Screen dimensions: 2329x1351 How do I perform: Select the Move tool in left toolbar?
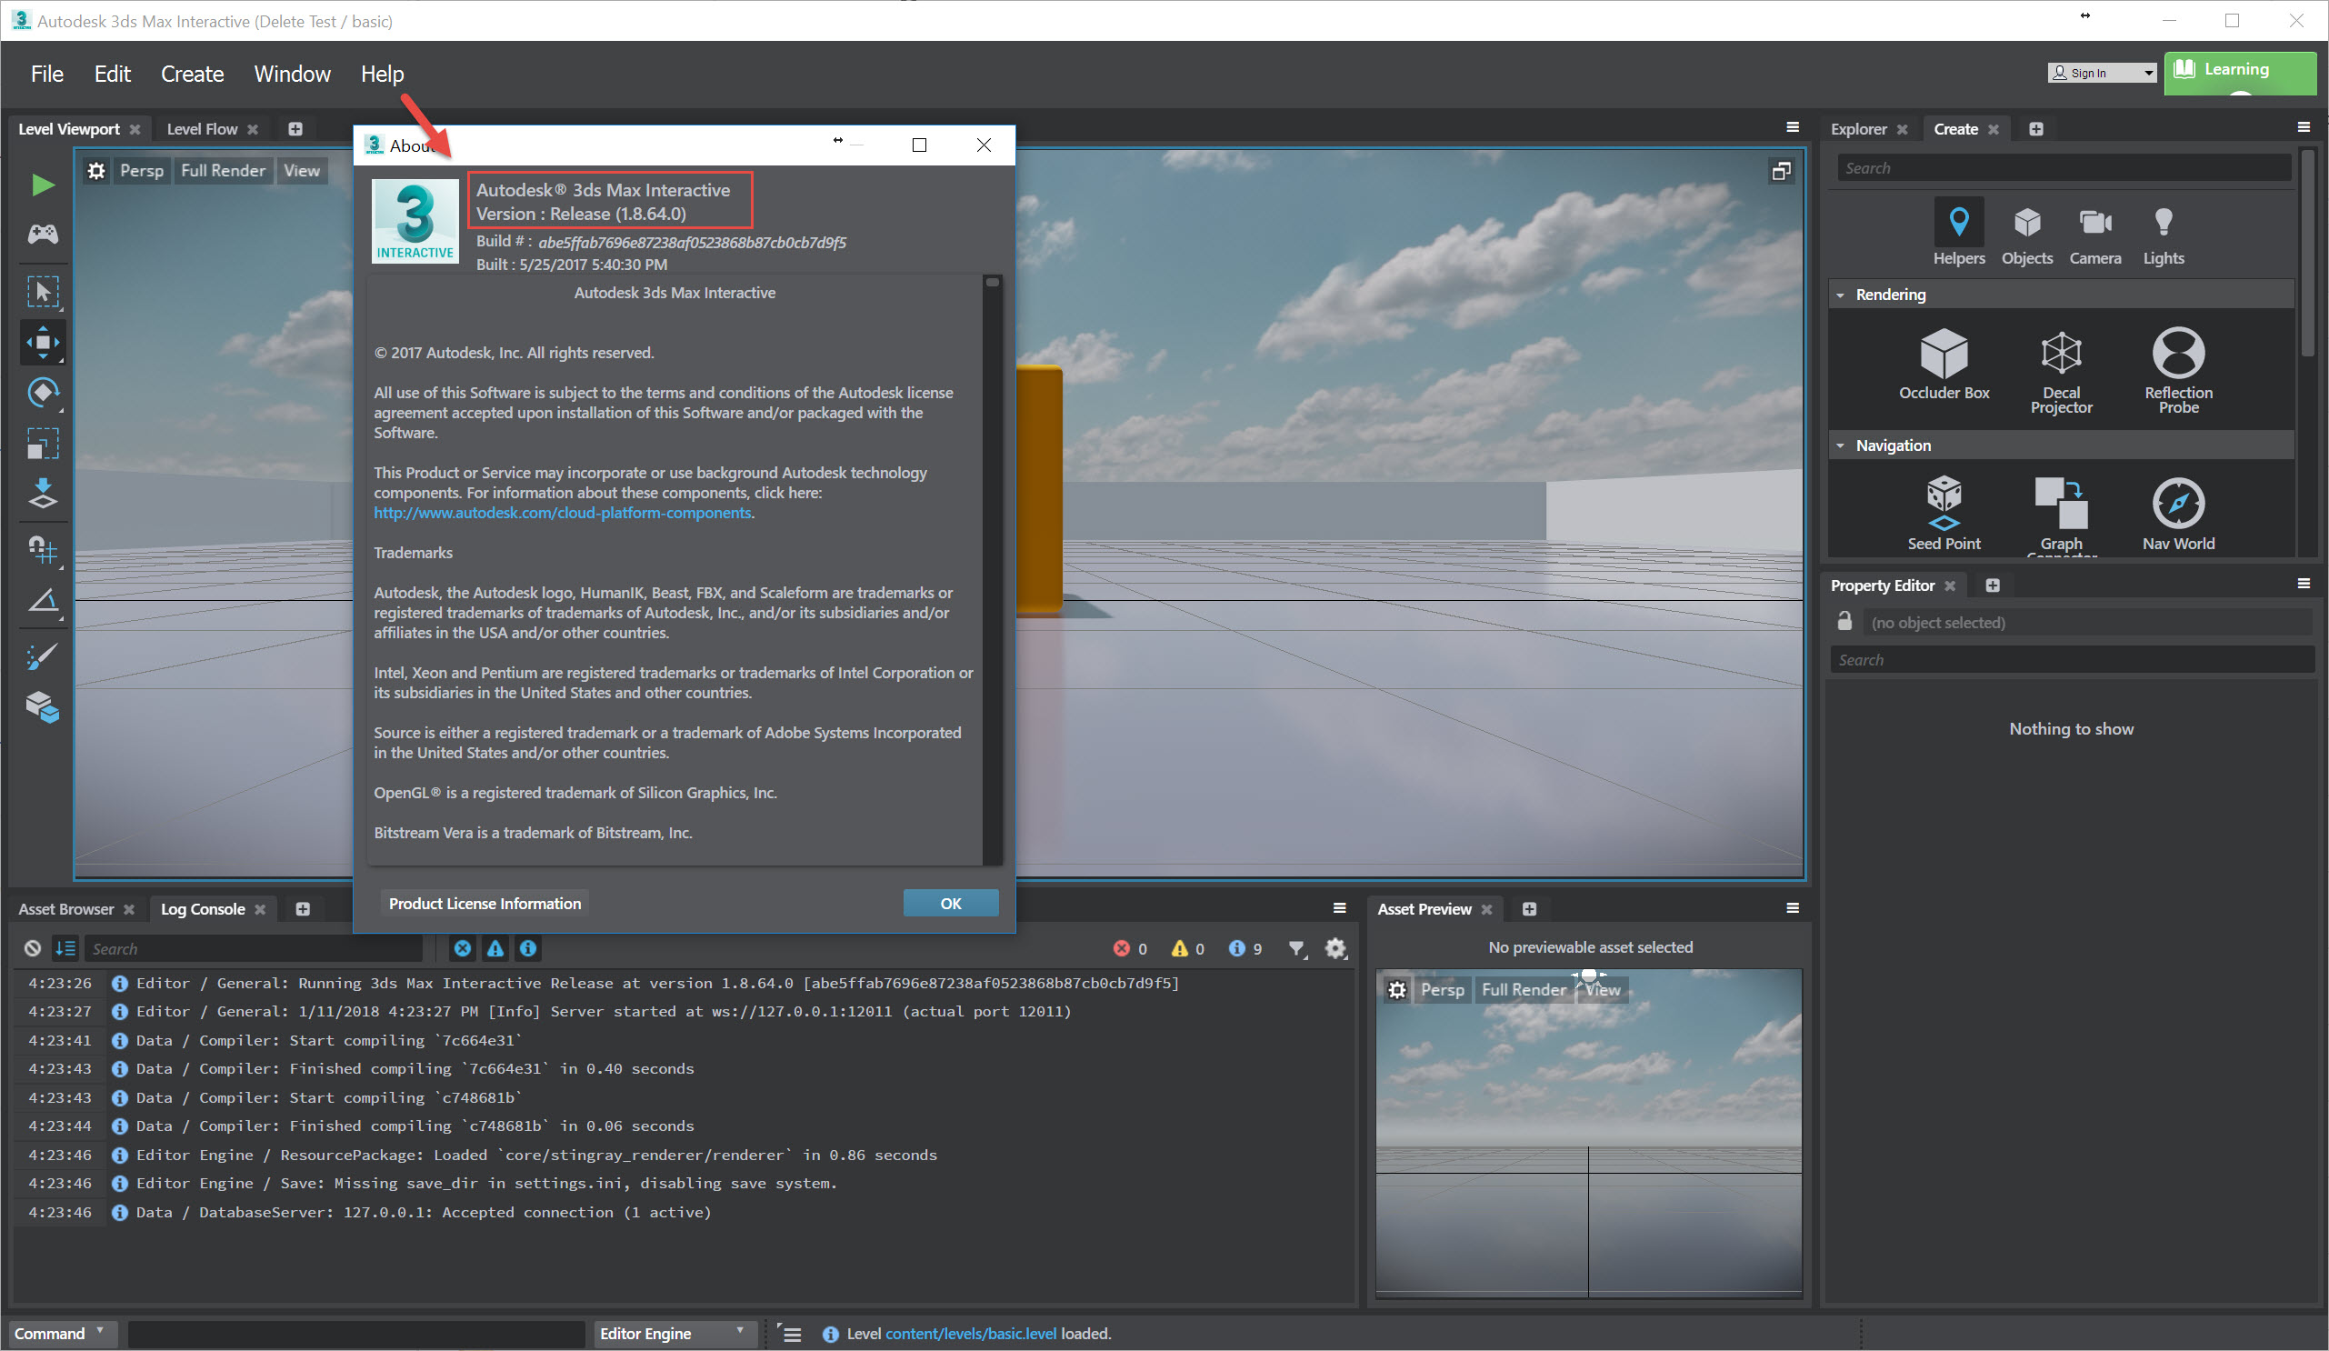[42, 342]
